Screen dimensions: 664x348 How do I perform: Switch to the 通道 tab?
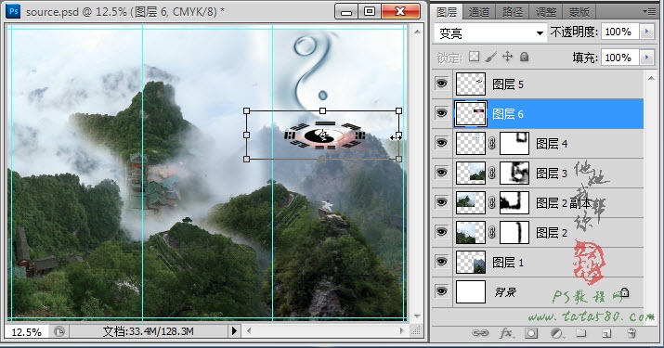[479, 12]
